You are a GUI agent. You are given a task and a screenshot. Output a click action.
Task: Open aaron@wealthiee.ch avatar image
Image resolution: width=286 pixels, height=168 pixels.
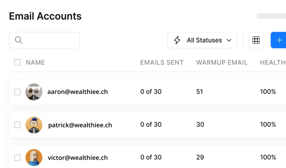[34, 92]
